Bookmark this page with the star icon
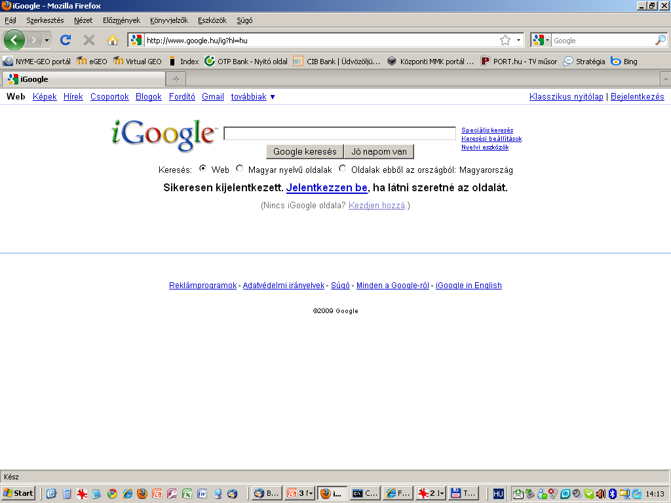 [505, 40]
